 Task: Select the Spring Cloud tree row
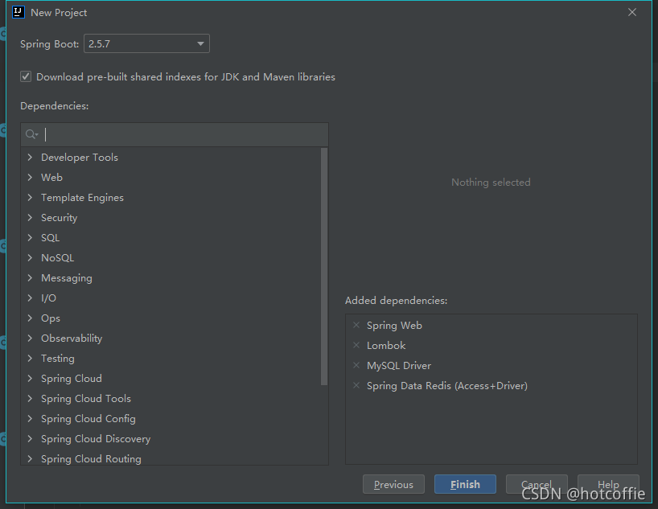click(x=171, y=379)
